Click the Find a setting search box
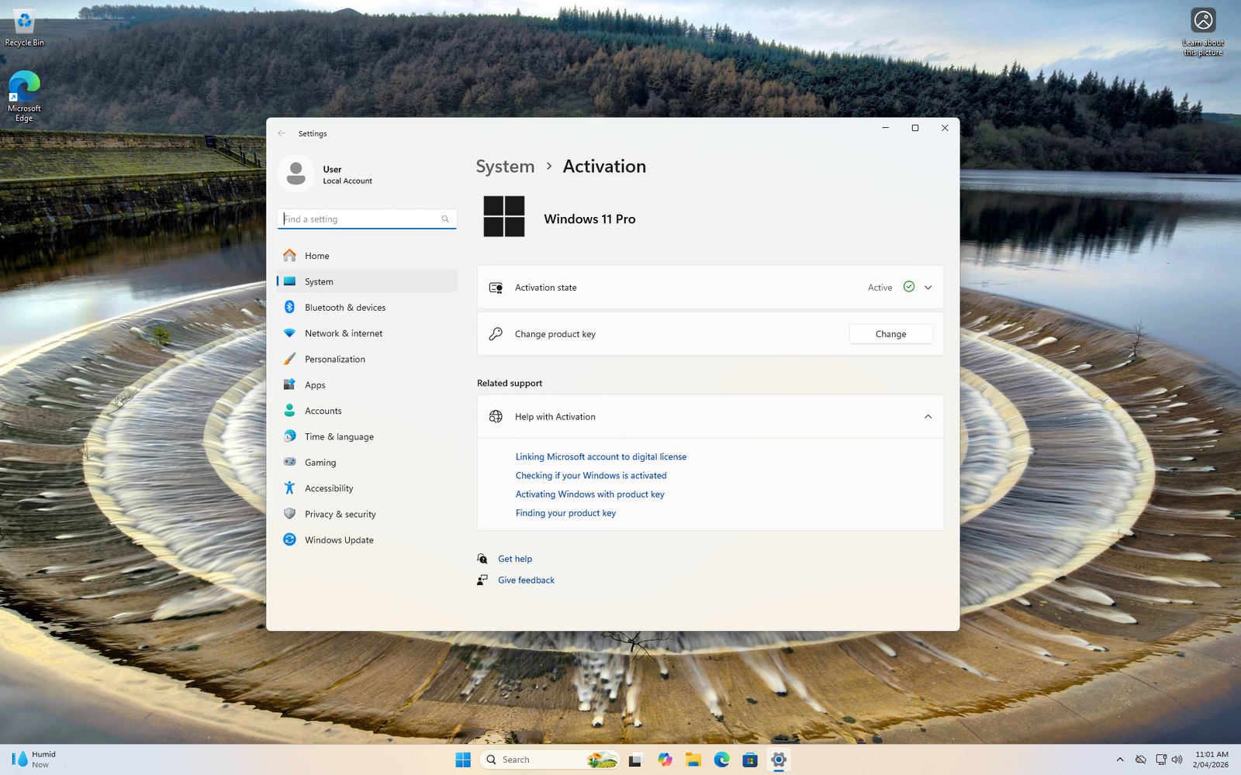Image resolution: width=1241 pixels, height=775 pixels. click(x=361, y=219)
